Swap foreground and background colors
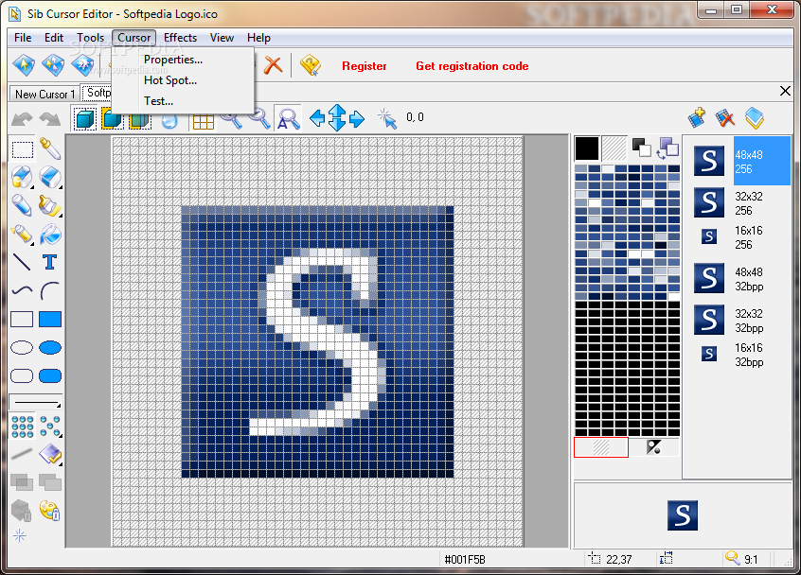801x575 pixels. (668, 148)
